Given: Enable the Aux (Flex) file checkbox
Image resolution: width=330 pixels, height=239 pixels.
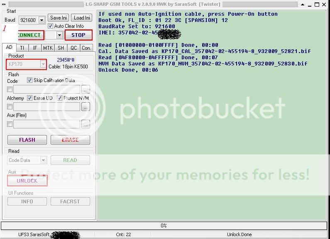Looking at the screenshot, I should 10,124.
